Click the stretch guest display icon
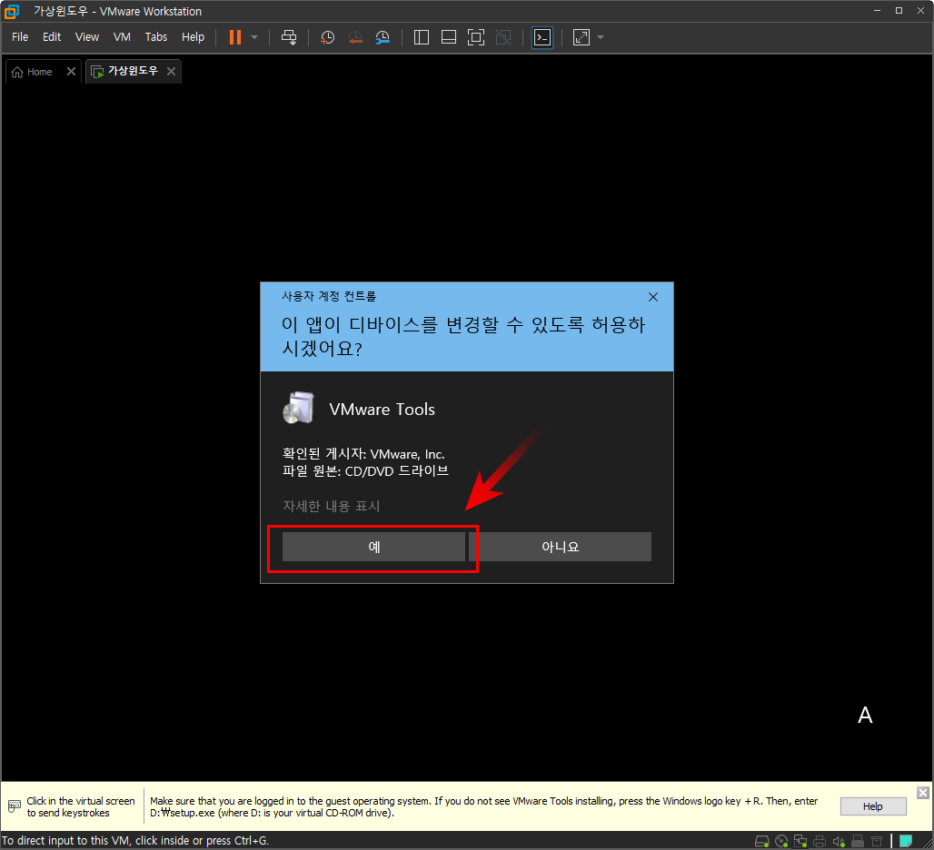 [581, 37]
